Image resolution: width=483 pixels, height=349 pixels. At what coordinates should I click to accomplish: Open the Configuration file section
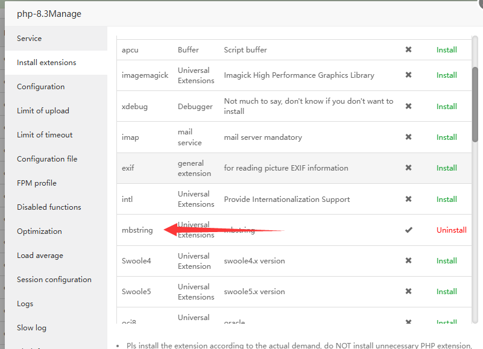pyautogui.click(x=47, y=159)
